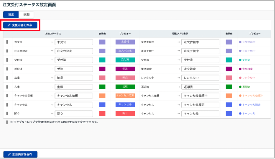275x159 pixels.
Task: Click the drag handle for the キャンセル依頼 row
Action: tap(7, 95)
